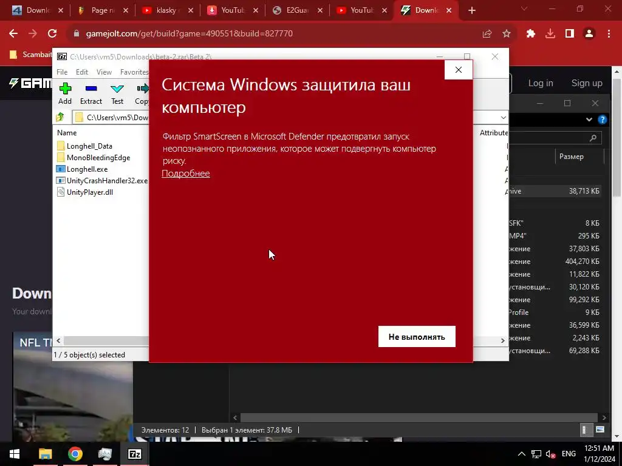622x466 pixels.
Task: Open Chrome three-dot menu
Action: [609, 34]
